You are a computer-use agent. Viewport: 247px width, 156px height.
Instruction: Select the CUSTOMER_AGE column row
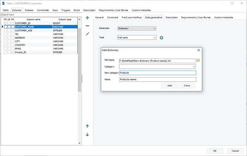coord(41,30)
